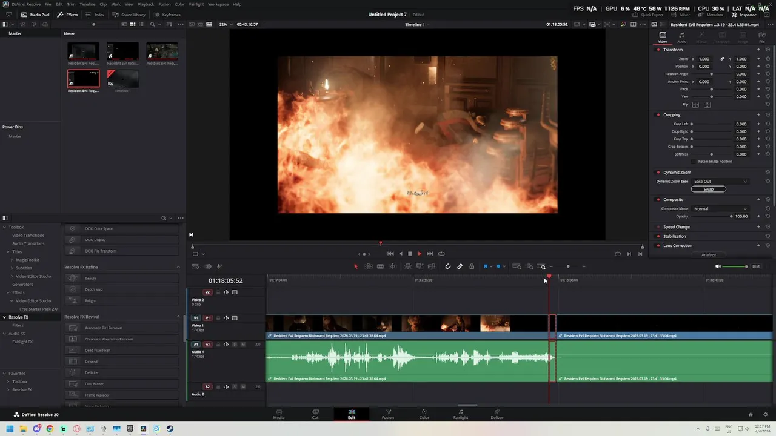The height and width of the screenshot is (436, 776).
Task: Open the Composite Mode dropdown
Action: [x=720, y=209]
